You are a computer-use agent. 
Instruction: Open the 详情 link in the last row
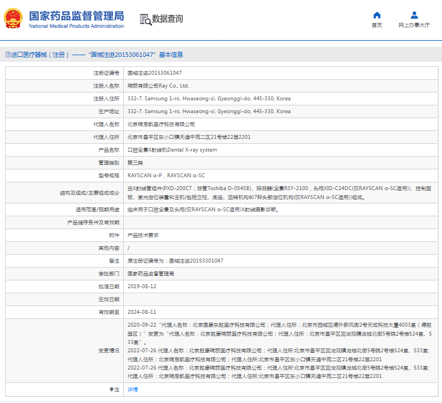point(132,389)
